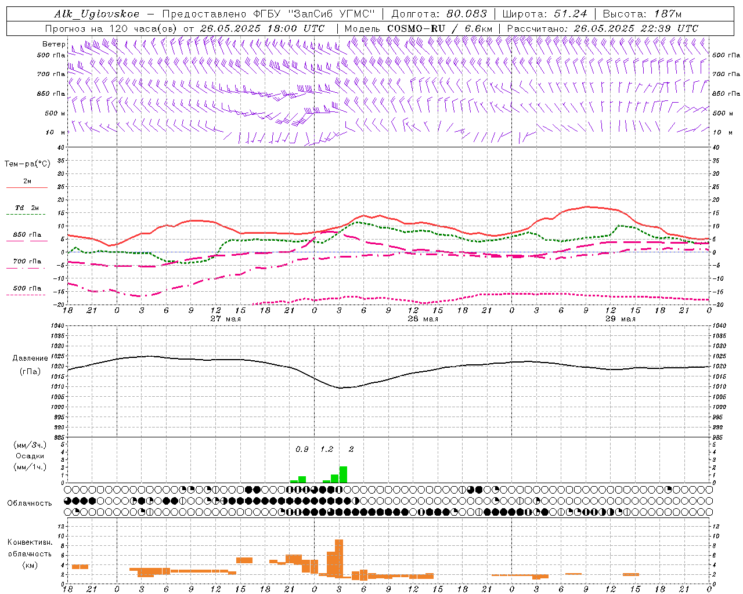The image size is (743, 594).
Task: Click the tallest orange convective cloud bar
Action: point(339,558)
